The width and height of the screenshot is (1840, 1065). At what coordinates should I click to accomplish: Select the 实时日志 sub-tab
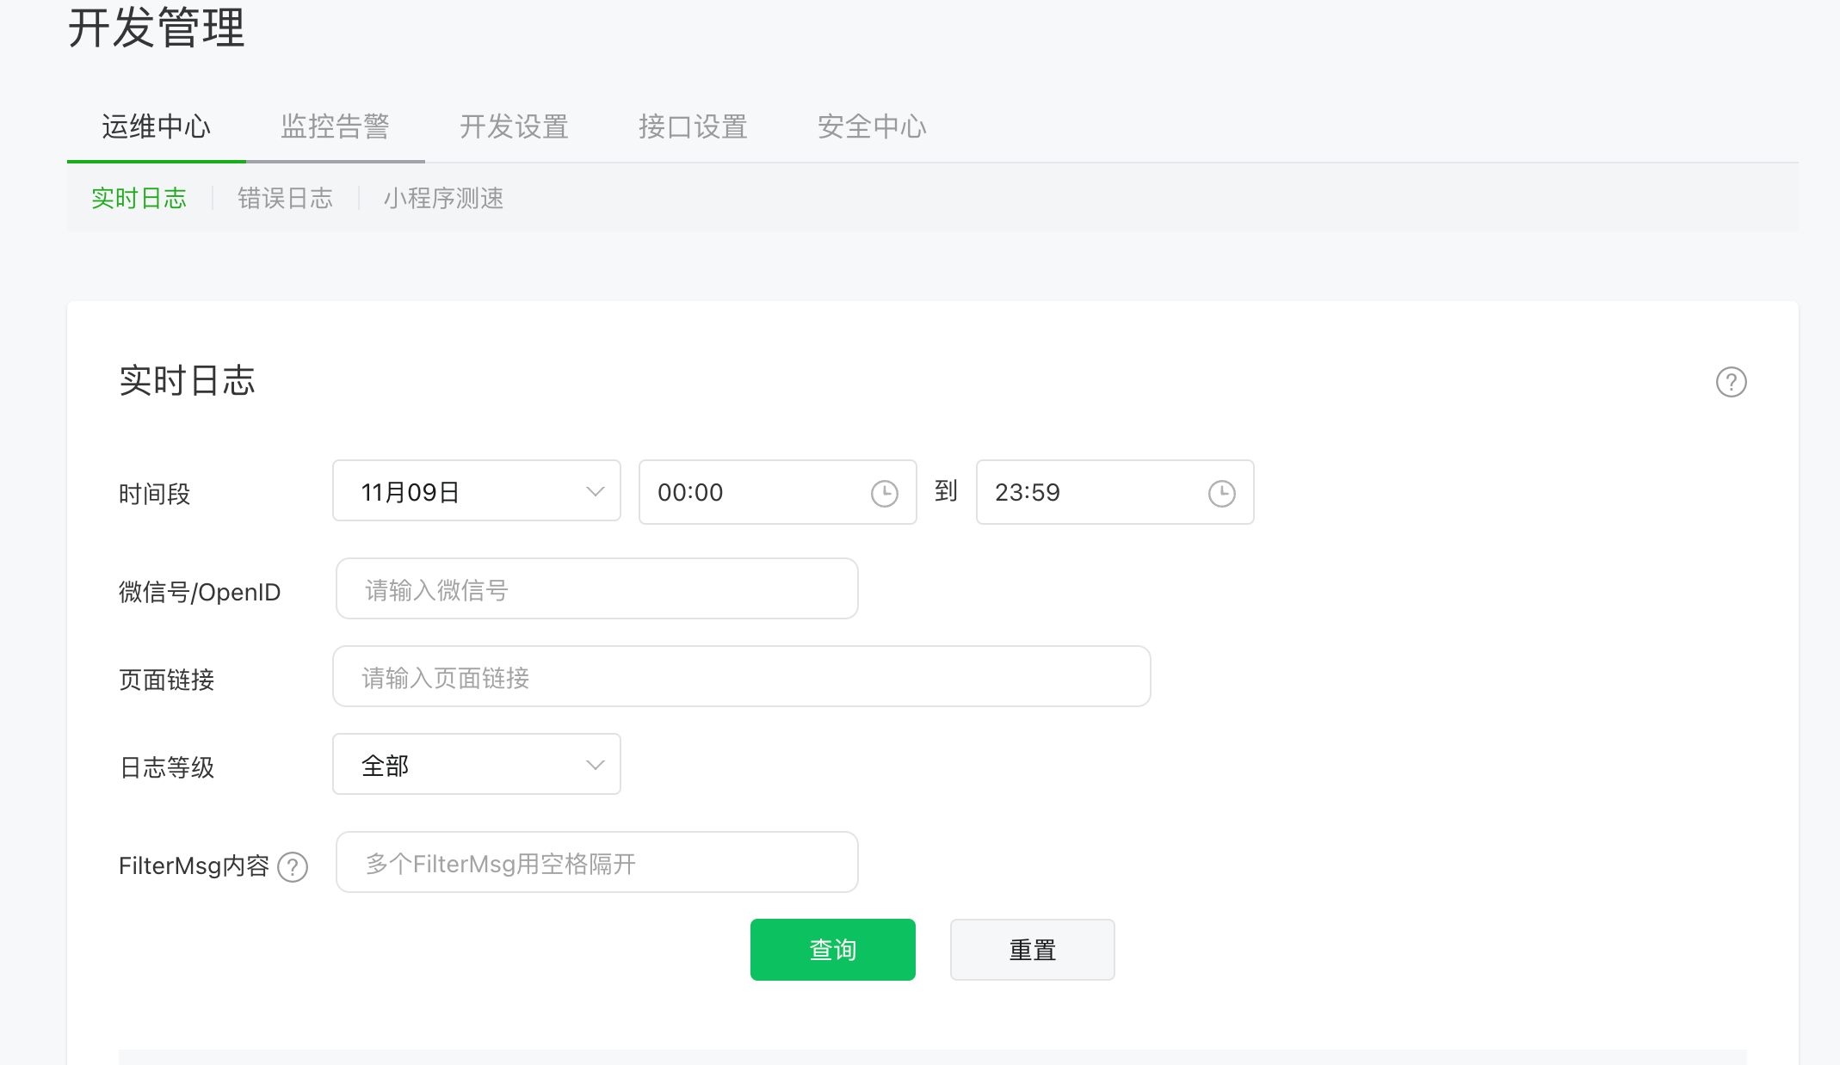139,199
